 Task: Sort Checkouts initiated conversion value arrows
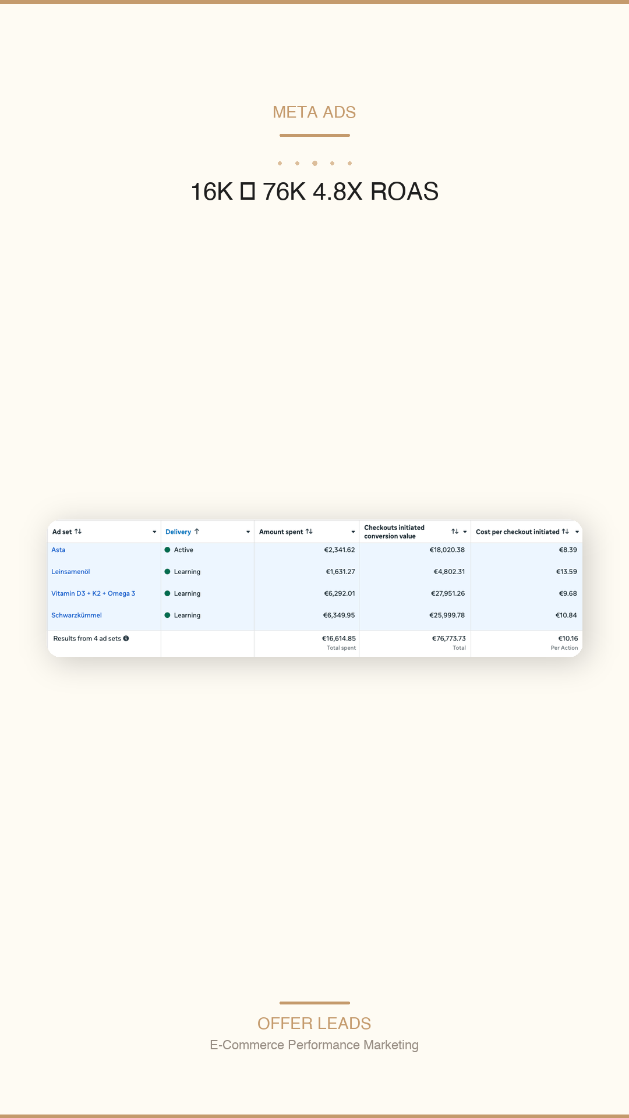(x=455, y=532)
